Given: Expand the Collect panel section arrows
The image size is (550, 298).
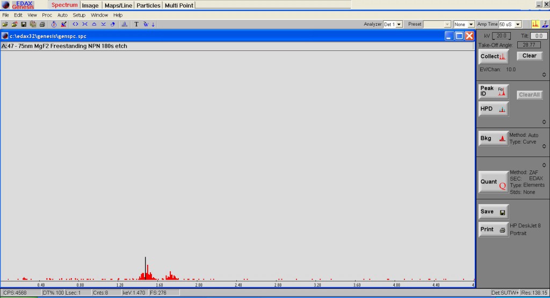Looking at the screenshot, I should pyautogui.click(x=544, y=74).
